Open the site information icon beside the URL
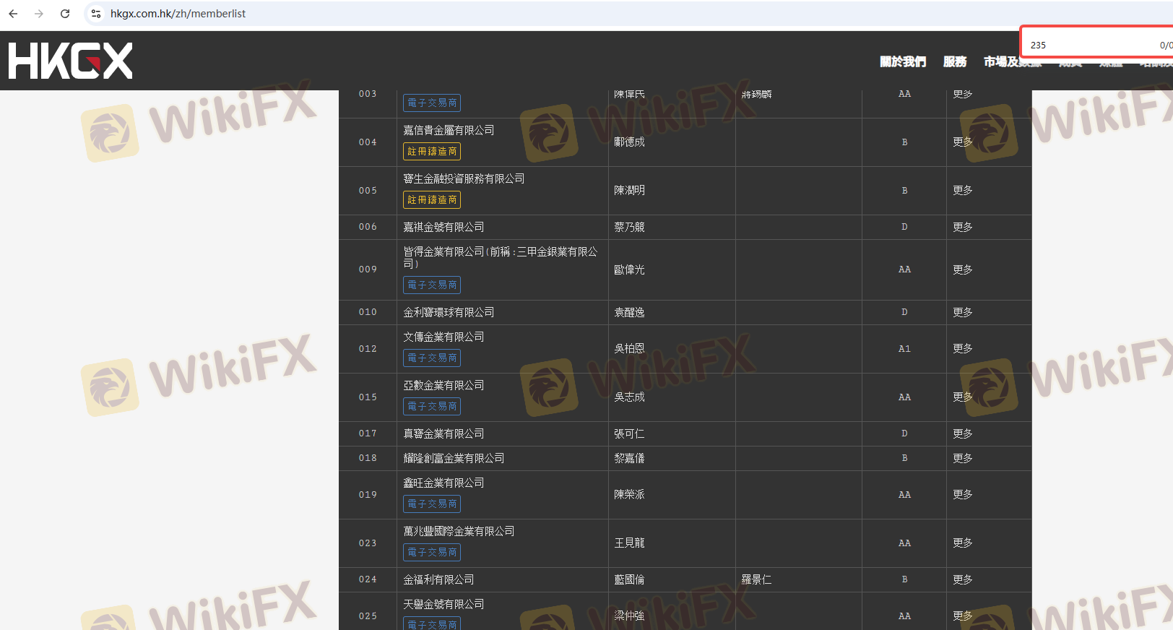This screenshot has height=630, width=1173. coord(96,14)
